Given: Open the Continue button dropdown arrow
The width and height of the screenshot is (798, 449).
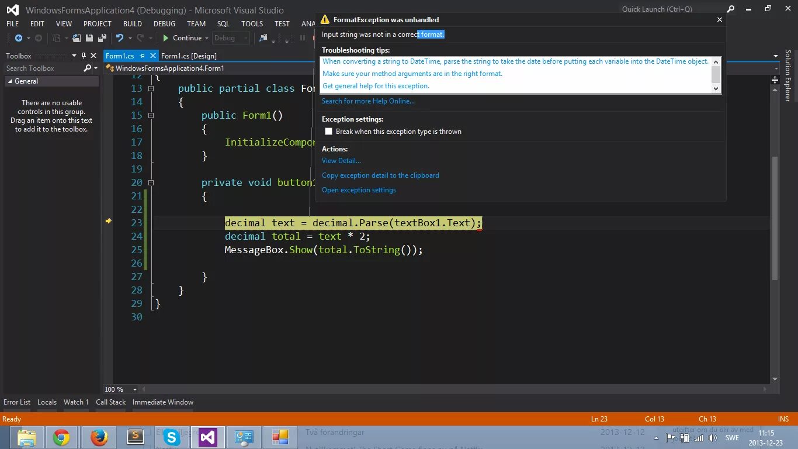Looking at the screenshot, I should 207,38.
